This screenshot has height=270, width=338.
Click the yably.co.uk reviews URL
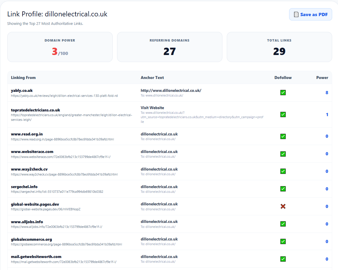(64, 96)
